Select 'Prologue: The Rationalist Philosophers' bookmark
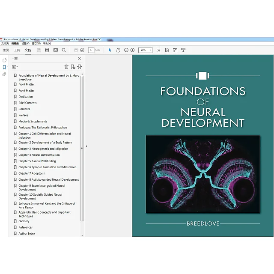 pos(43,128)
